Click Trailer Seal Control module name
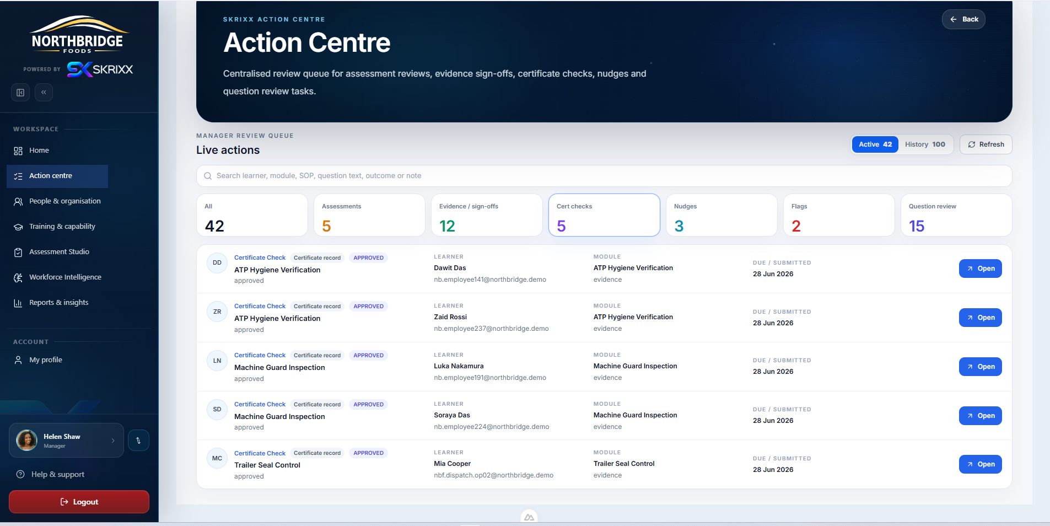This screenshot has width=1050, height=526. pos(624,464)
